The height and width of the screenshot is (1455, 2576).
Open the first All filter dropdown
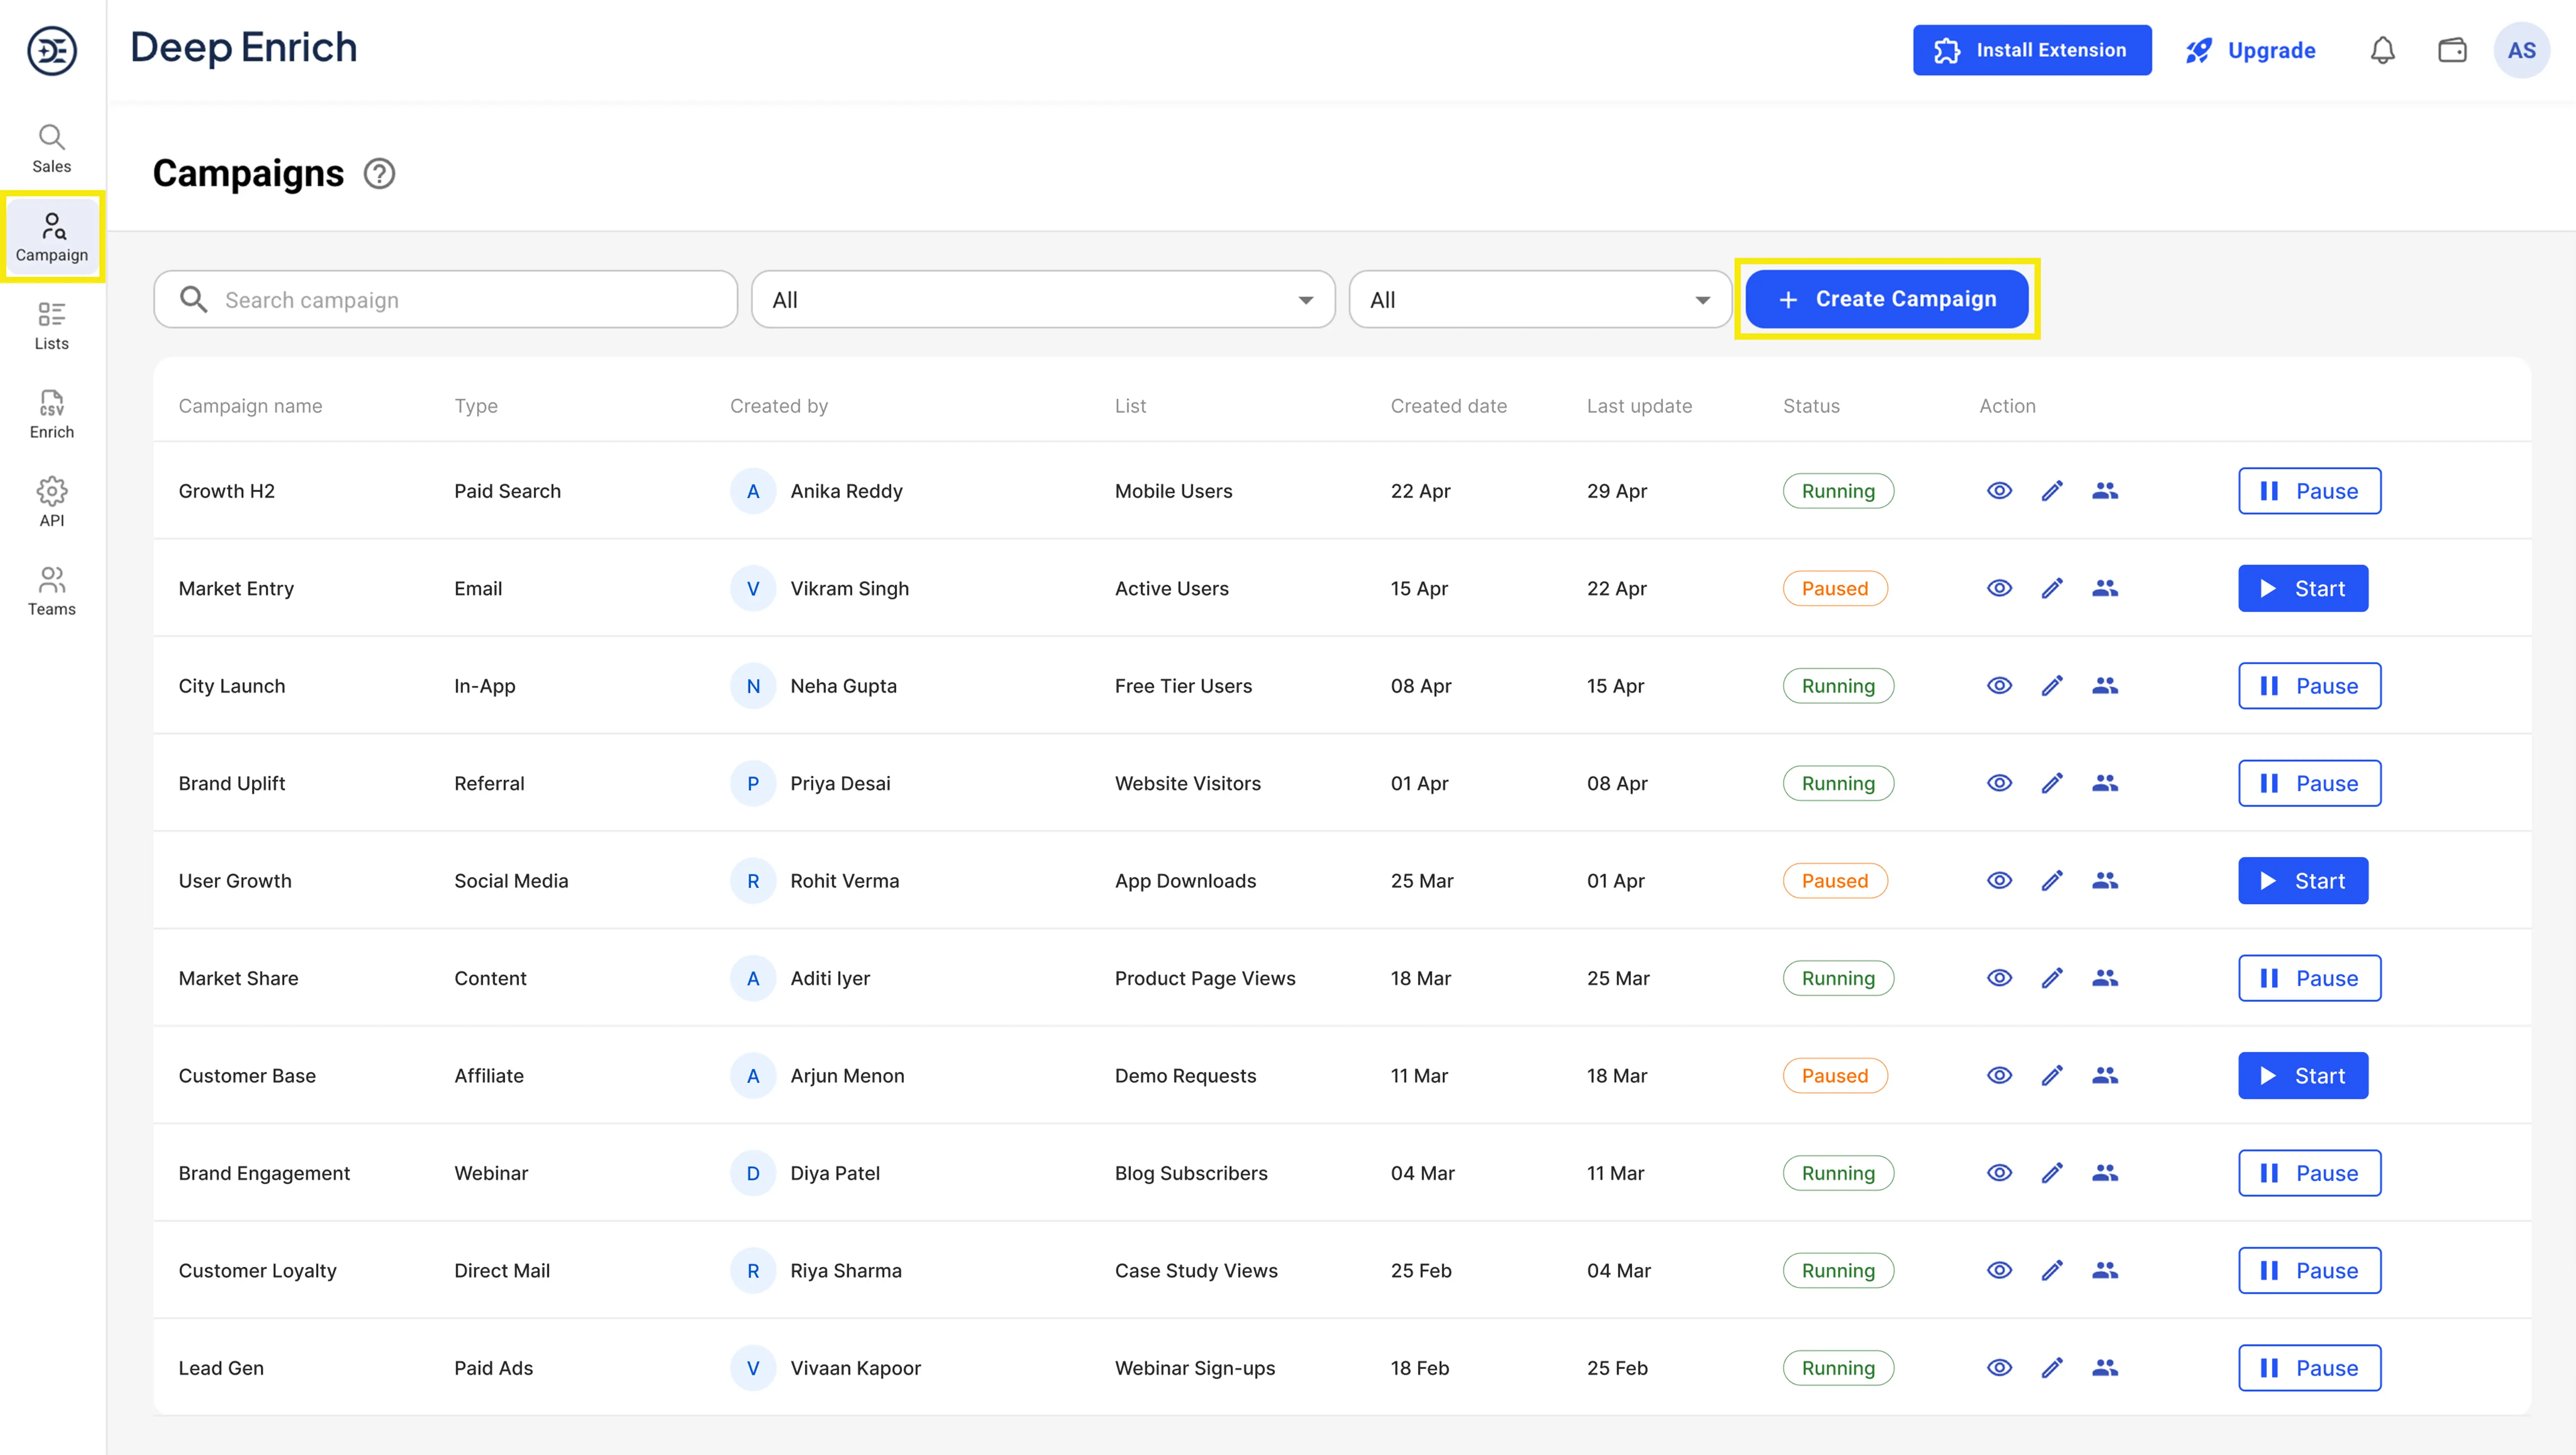coord(1043,300)
